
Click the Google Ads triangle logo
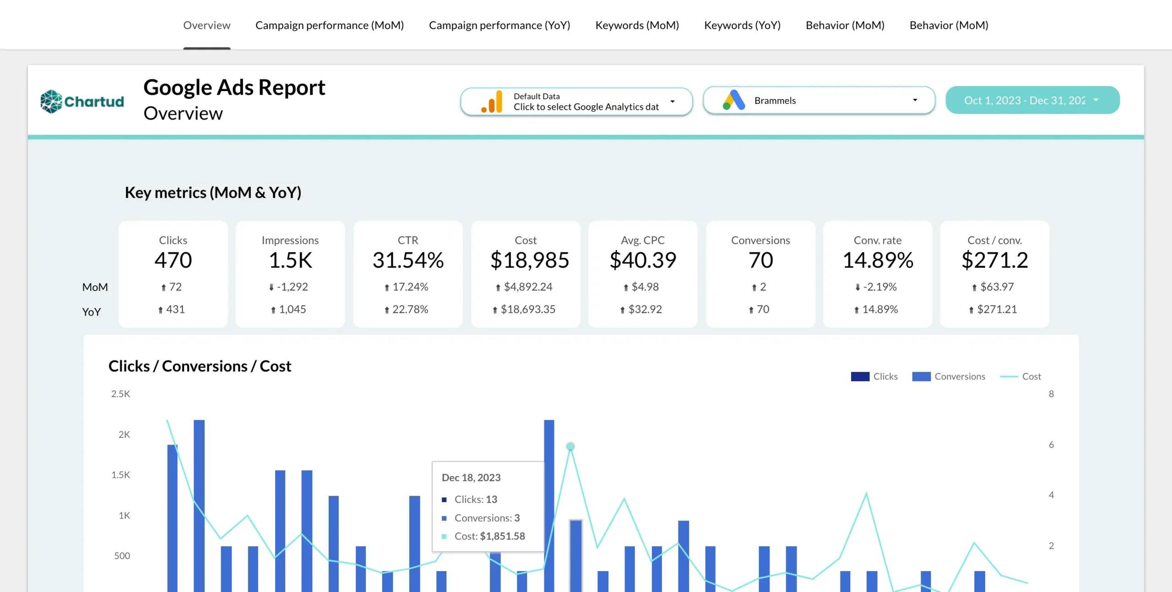(734, 100)
